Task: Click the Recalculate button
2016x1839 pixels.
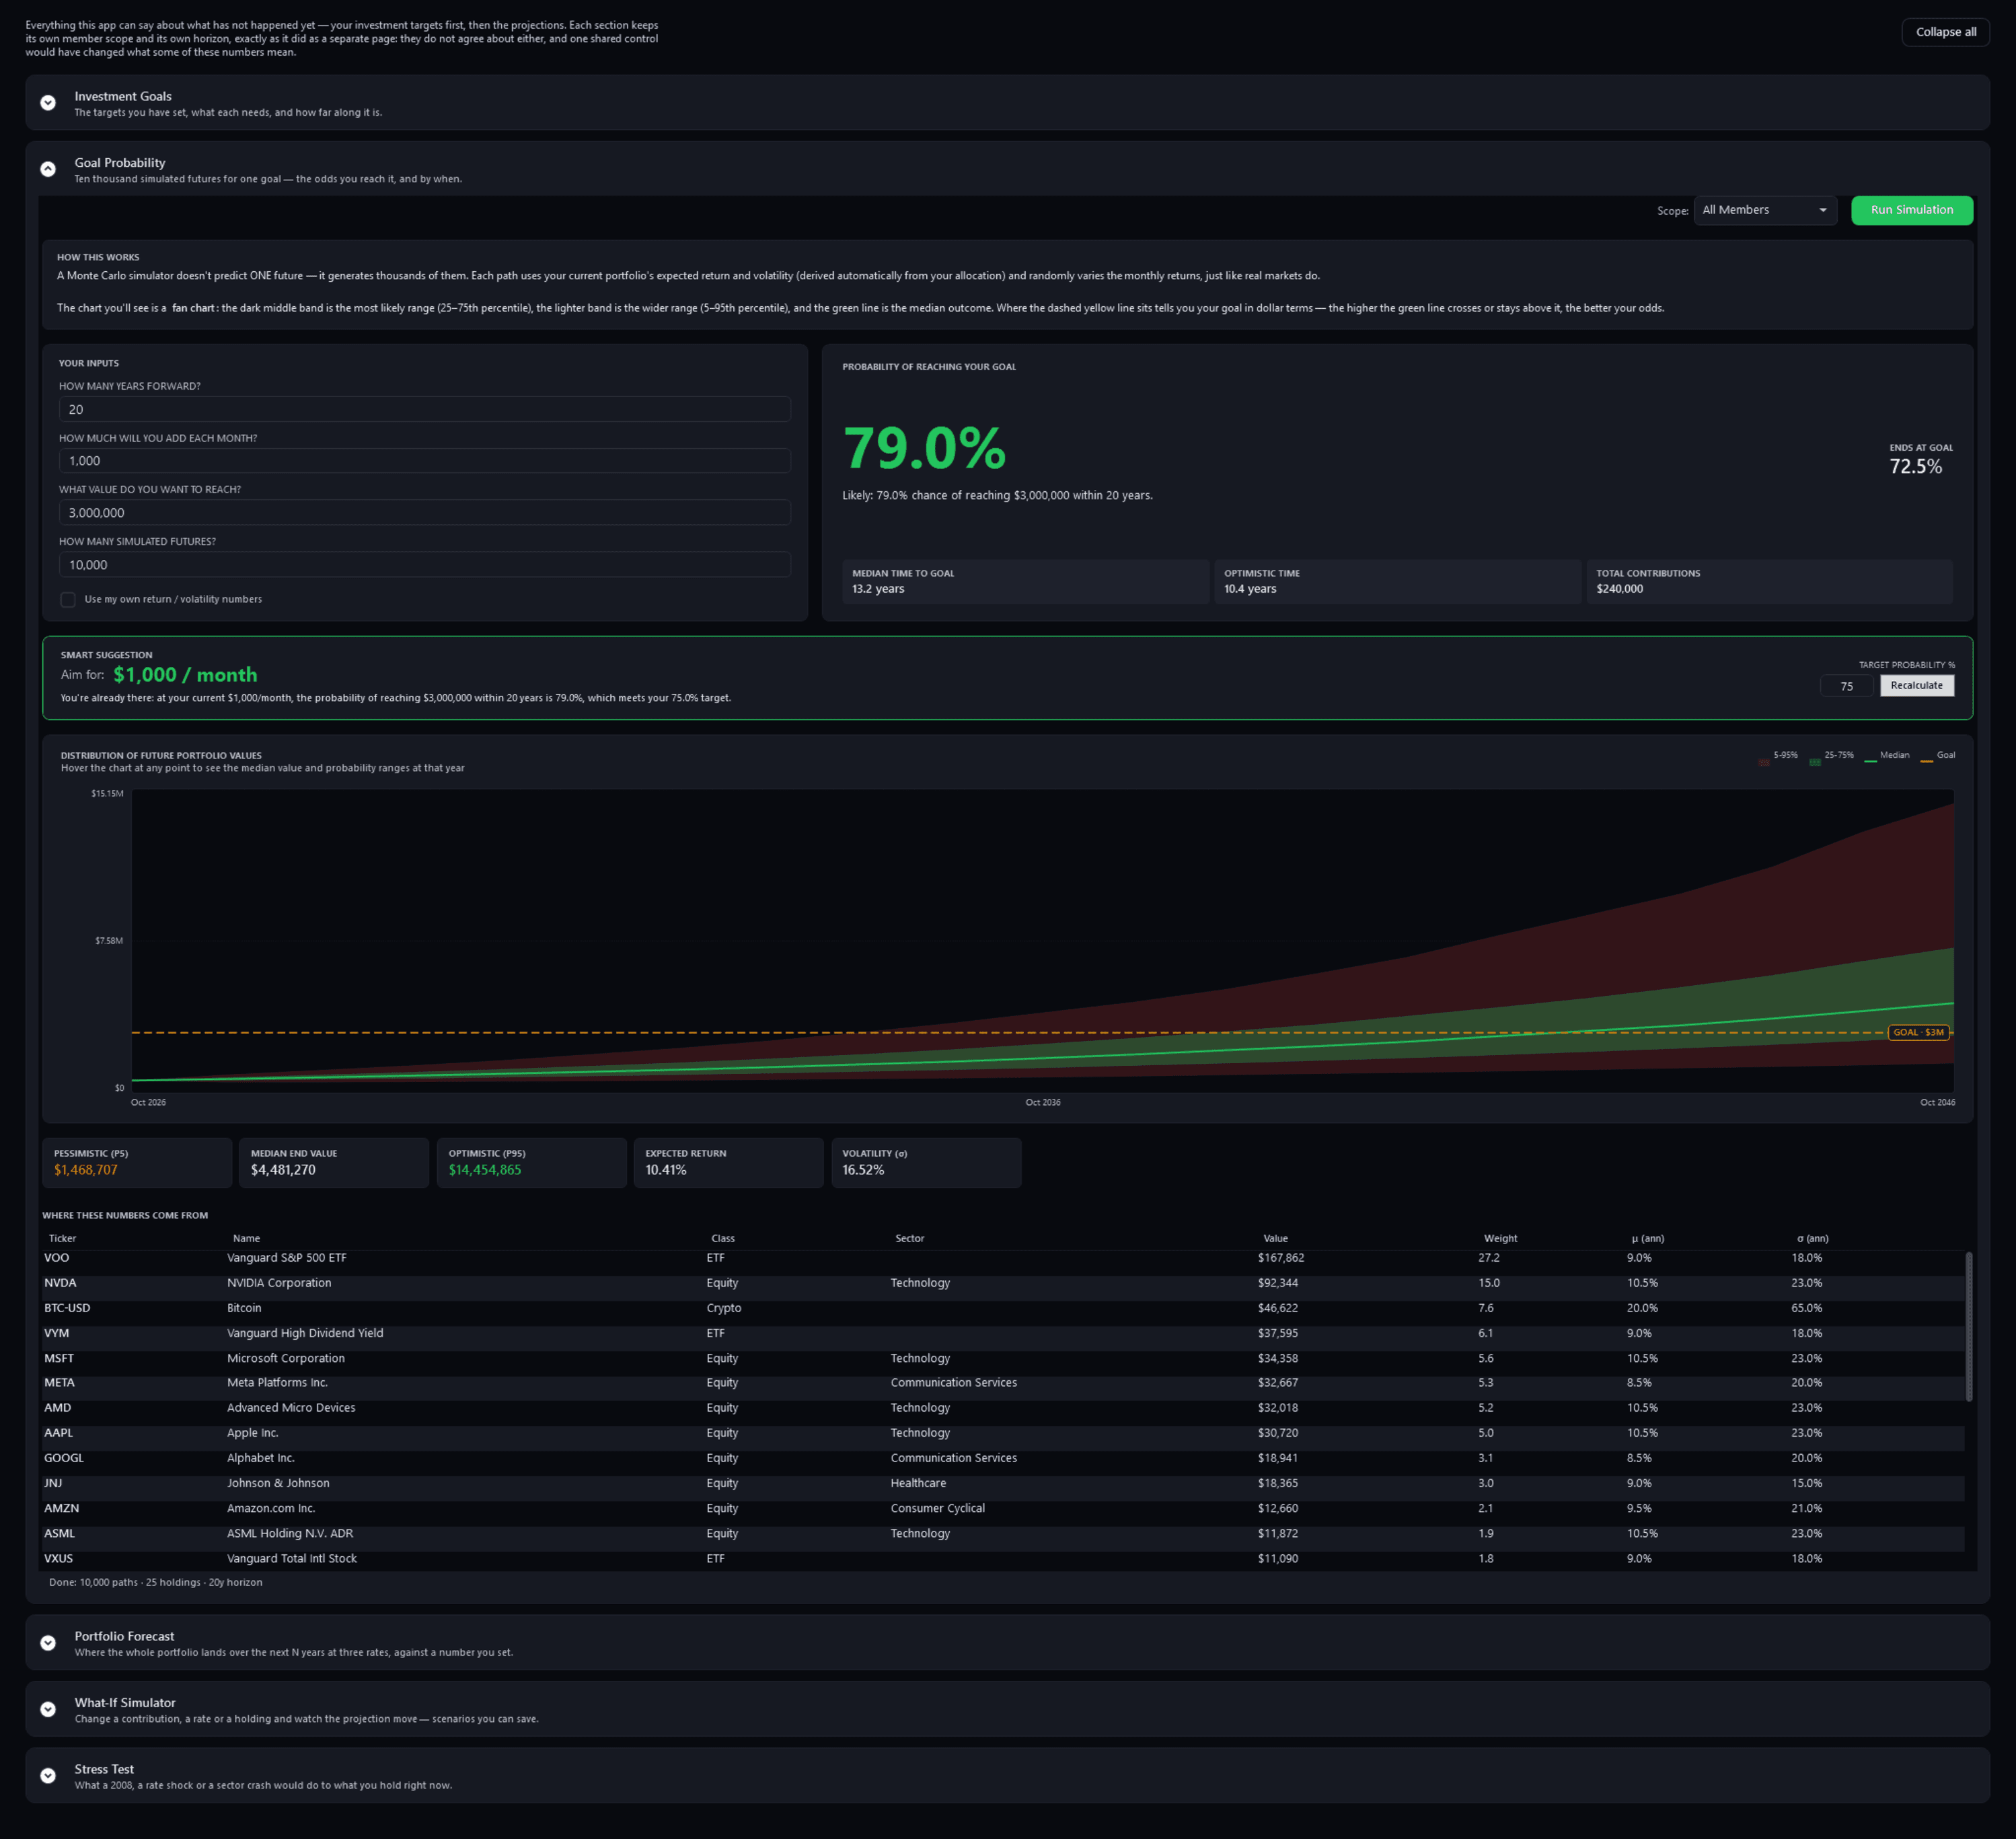Action: [x=1916, y=686]
